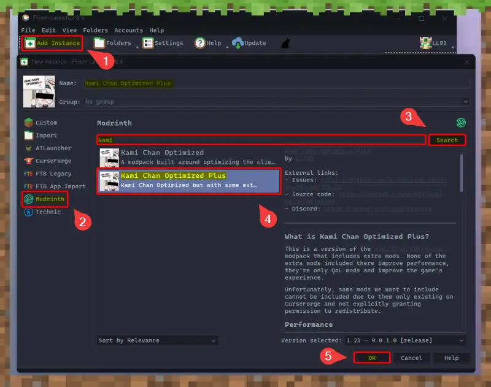
Task: Select the ATLauncher source icon
Action: [x=29, y=148]
